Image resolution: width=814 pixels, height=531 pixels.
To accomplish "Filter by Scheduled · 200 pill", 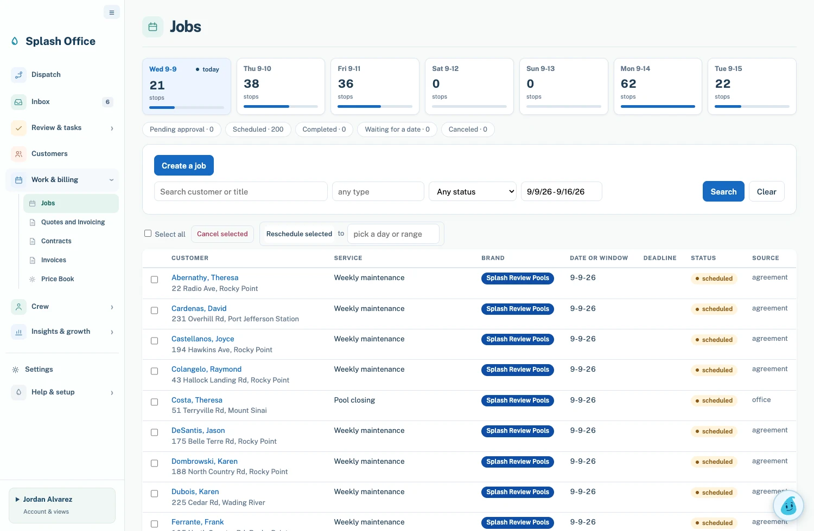I will point(258,129).
